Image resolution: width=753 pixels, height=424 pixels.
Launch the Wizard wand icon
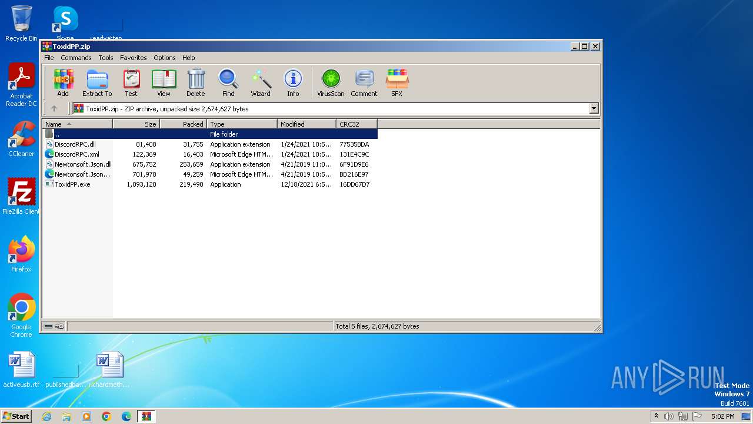261,82
